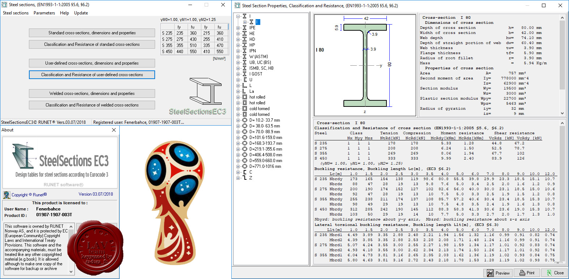Screen dimensions: 569x279
Task: Select the HD section icon
Action: (x=245, y=39)
